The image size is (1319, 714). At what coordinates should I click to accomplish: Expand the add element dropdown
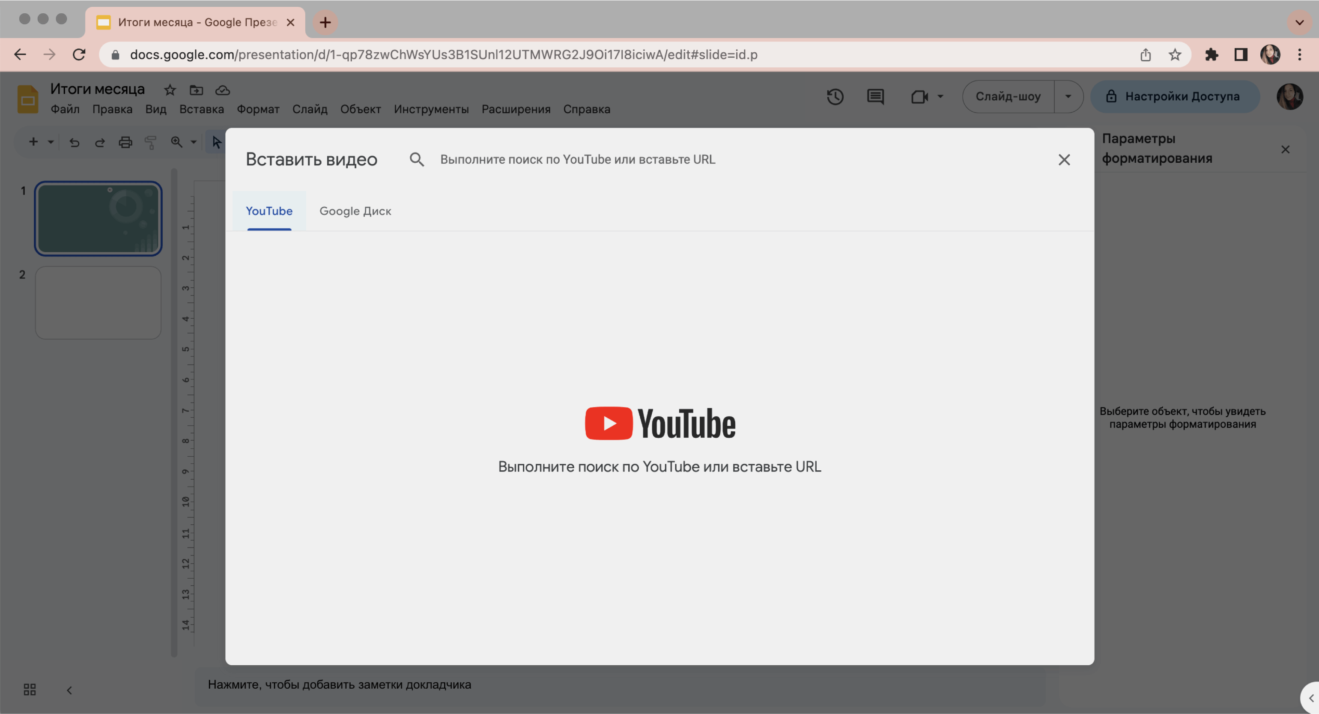click(50, 140)
